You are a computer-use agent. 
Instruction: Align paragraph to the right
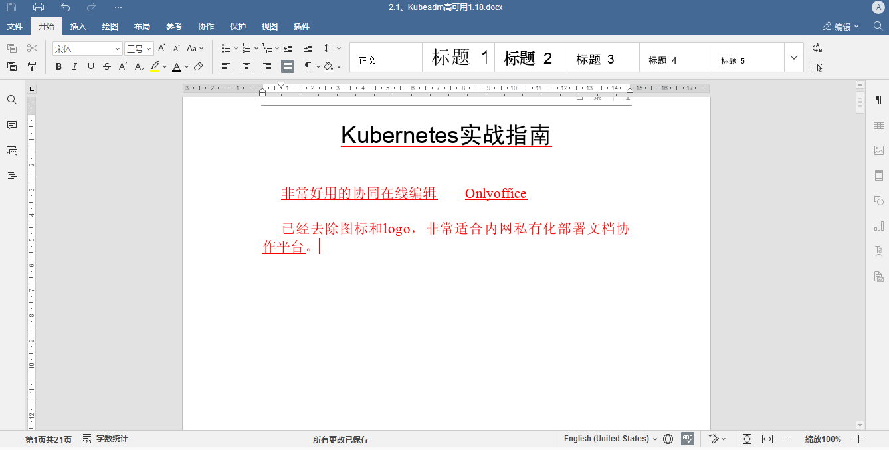click(x=267, y=66)
